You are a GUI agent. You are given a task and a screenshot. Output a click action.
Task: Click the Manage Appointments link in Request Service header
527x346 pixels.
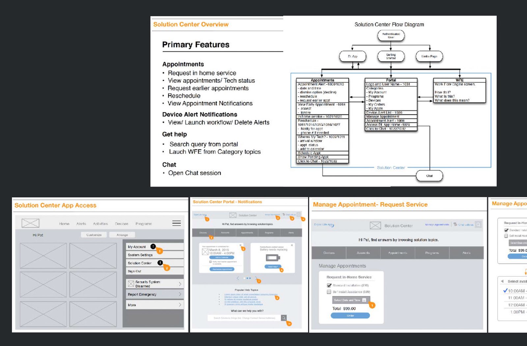click(x=437, y=224)
